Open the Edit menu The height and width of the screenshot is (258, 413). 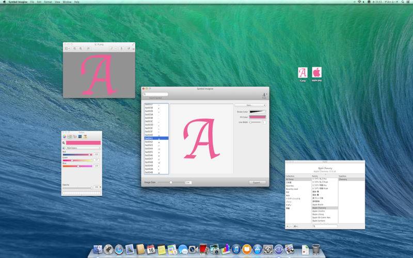pos(39,2)
